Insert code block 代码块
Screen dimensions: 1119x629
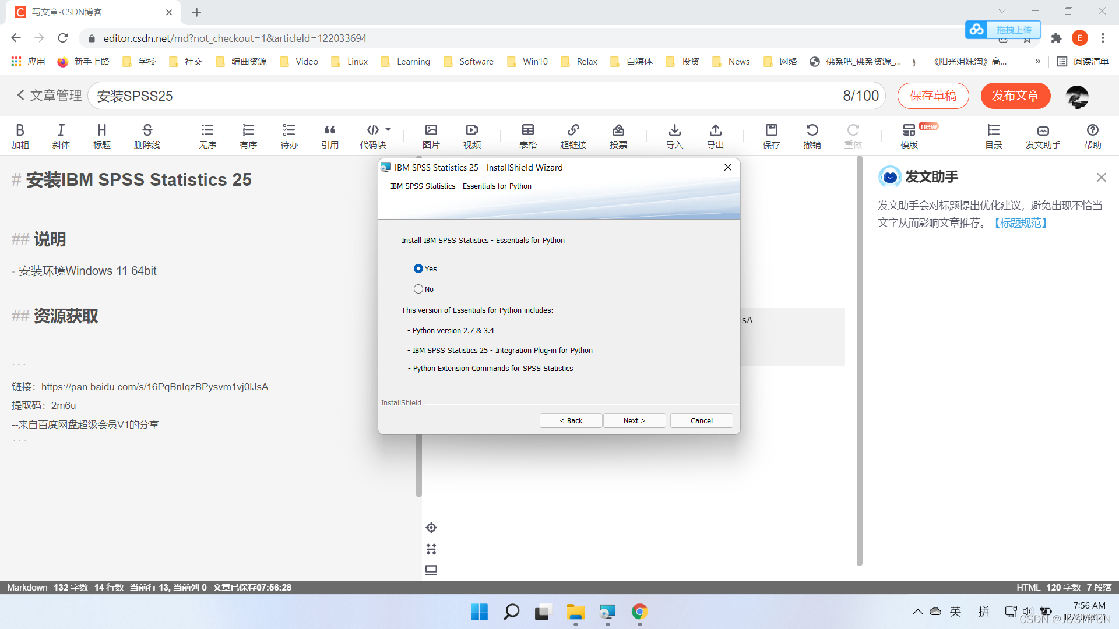click(x=373, y=136)
